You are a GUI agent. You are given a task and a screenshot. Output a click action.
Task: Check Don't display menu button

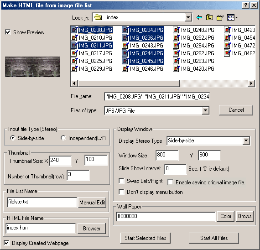click(121, 192)
